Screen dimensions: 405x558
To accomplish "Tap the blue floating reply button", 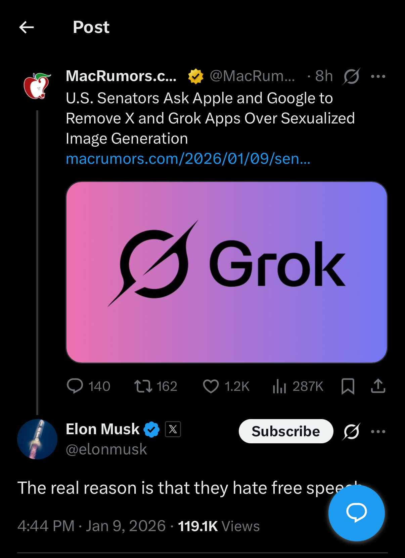I will click(356, 513).
